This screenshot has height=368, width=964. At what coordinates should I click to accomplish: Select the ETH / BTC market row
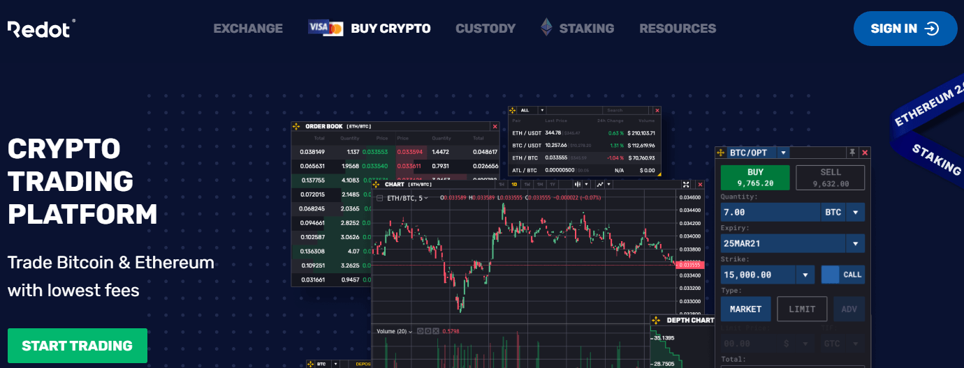(584, 158)
